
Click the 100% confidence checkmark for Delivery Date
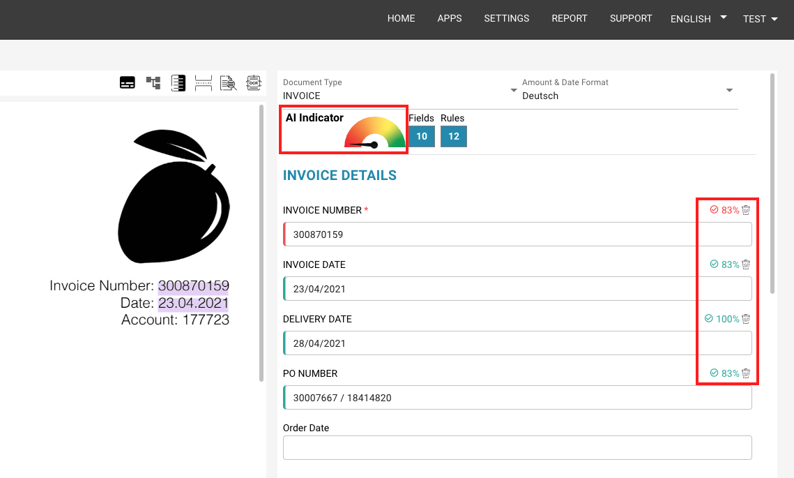(x=709, y=318)
